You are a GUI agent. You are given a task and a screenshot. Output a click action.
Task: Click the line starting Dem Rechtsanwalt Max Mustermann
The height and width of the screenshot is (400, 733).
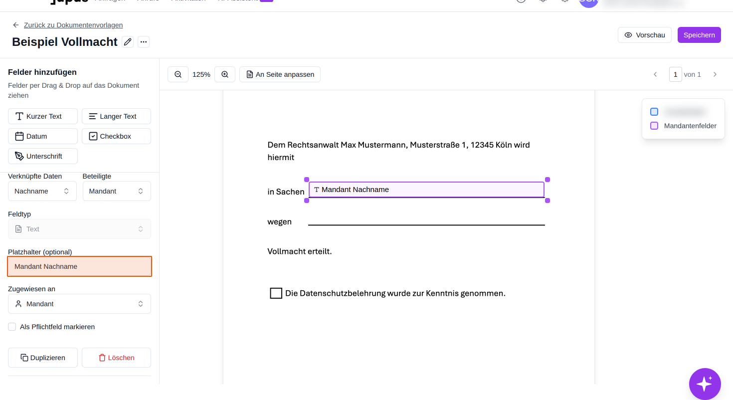(x=399, y=145)
